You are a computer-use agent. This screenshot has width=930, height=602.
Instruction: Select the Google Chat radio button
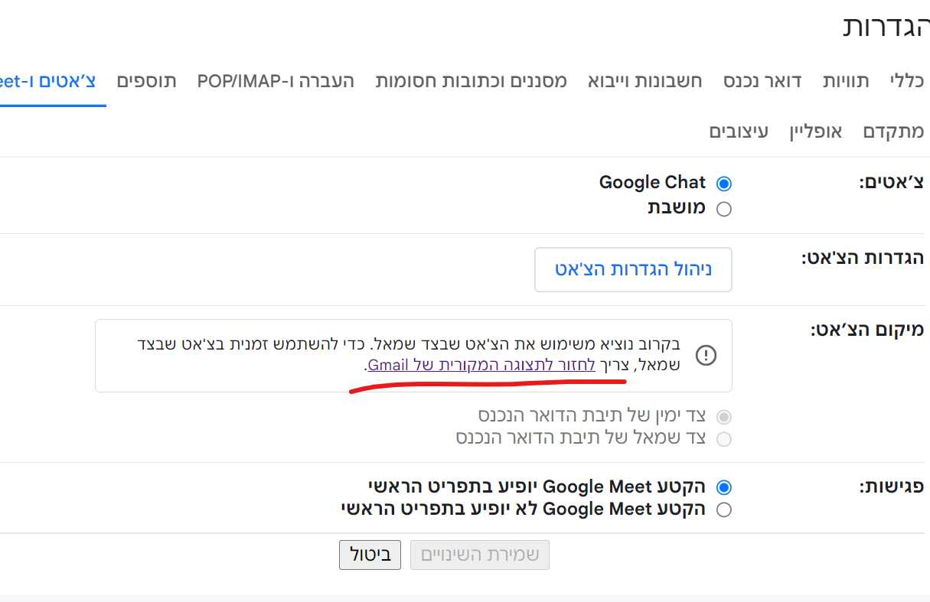tap(723, 184)
